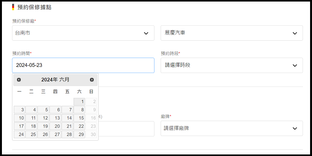This screenshot has width=312, height=156.
Task: Select June 18 in the calendar
Action: (32, 126)
